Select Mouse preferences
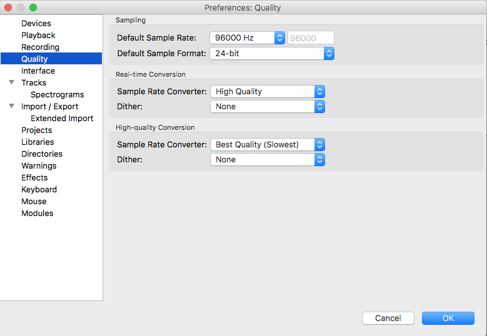Viewport: 487px width, 336px height. (x=34, y=201)
